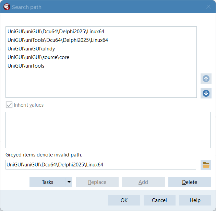The height and width of the screenshot is (211, 216).
Task: Move selected path down with arrow icon
Action: pyautogui.click(x=206, y=93)
